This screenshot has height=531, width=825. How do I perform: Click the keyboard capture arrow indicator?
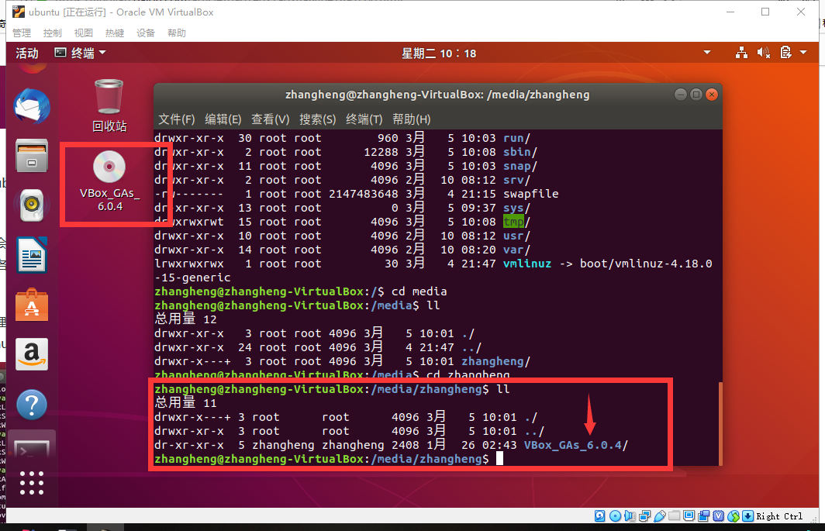tap(748, 516)
